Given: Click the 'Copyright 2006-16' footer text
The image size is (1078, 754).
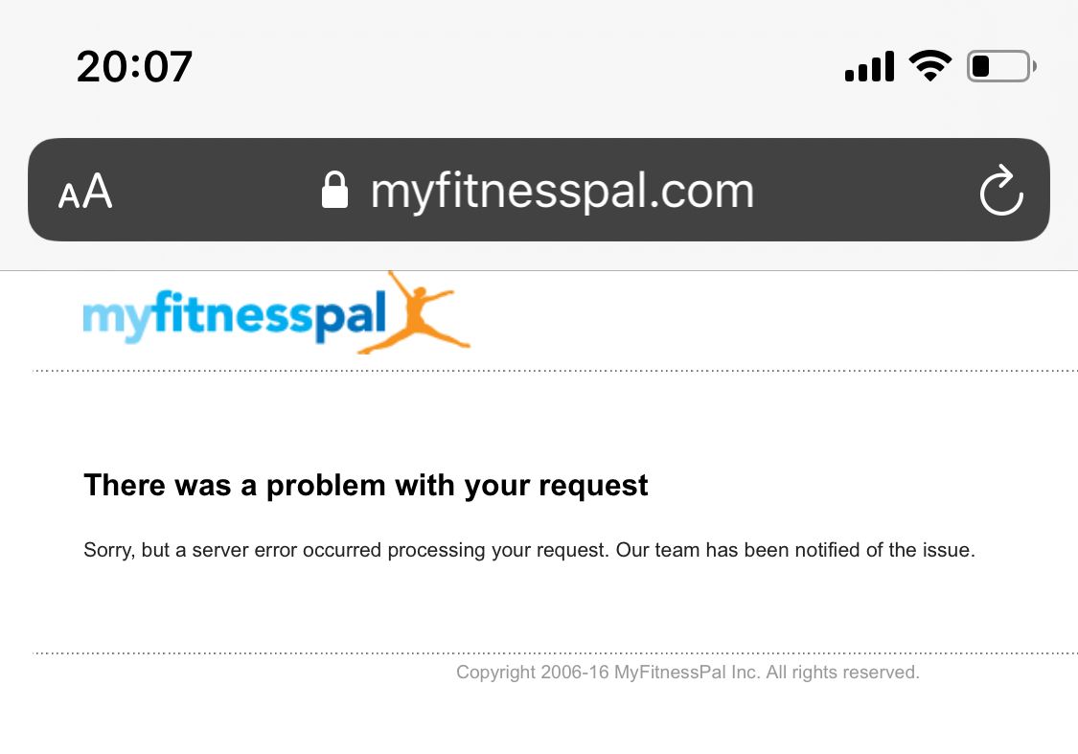Looking at the screenshot, I should tap(533, 673).
